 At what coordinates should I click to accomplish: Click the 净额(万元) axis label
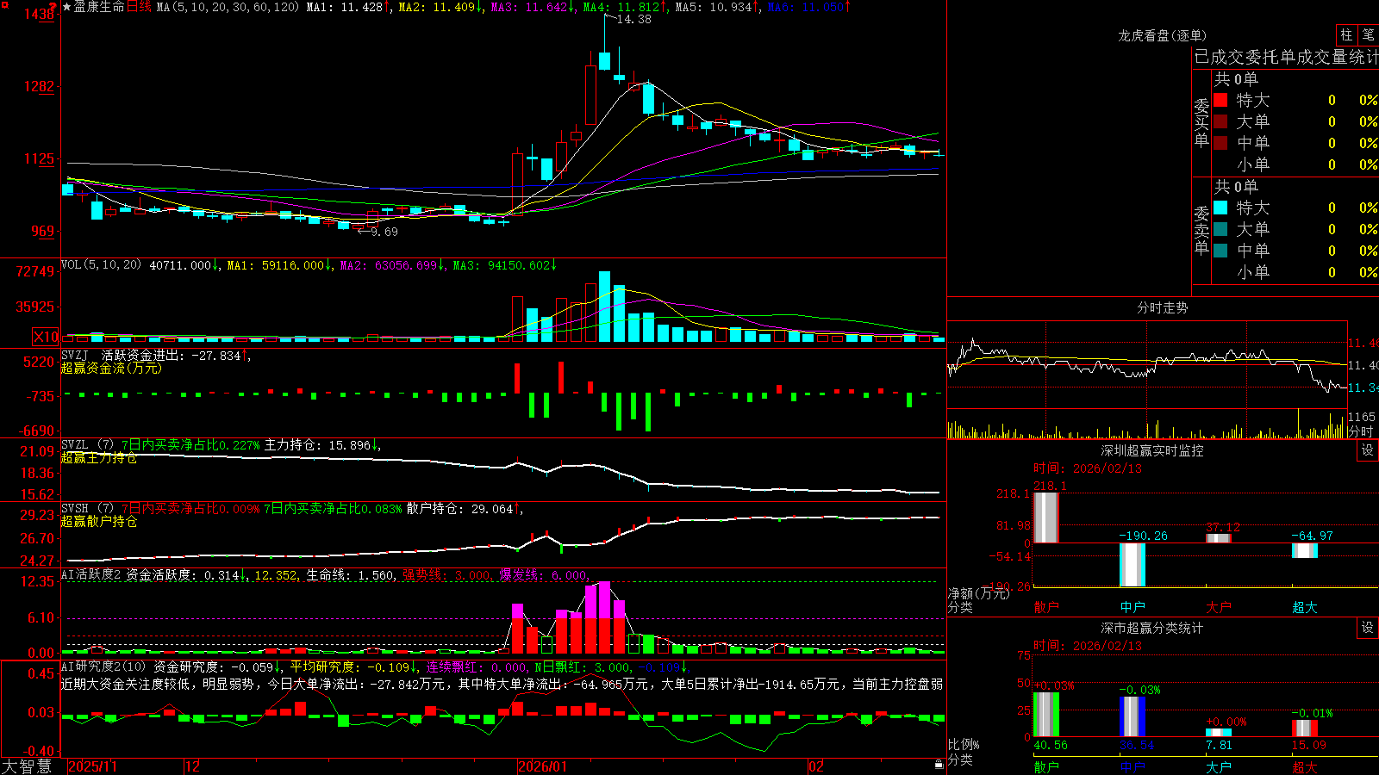click(978, 593)
